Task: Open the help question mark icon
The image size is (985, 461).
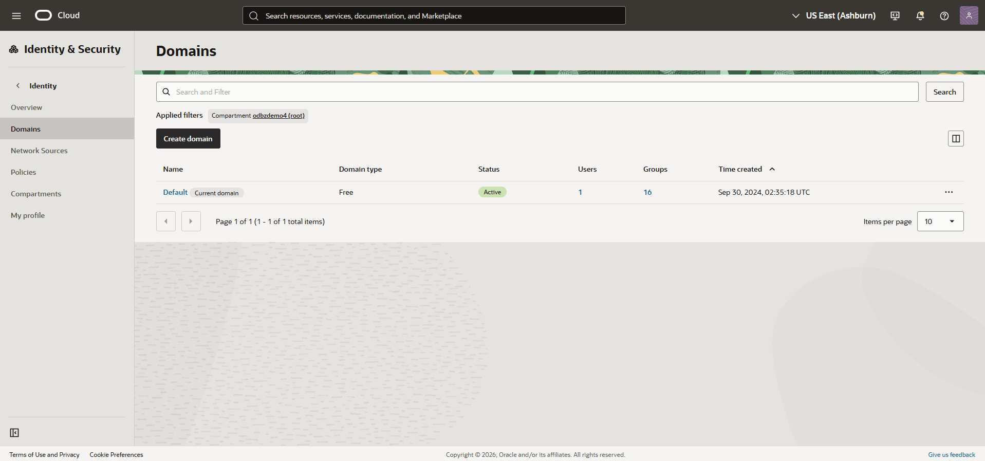Action: (x=944, y=16)
